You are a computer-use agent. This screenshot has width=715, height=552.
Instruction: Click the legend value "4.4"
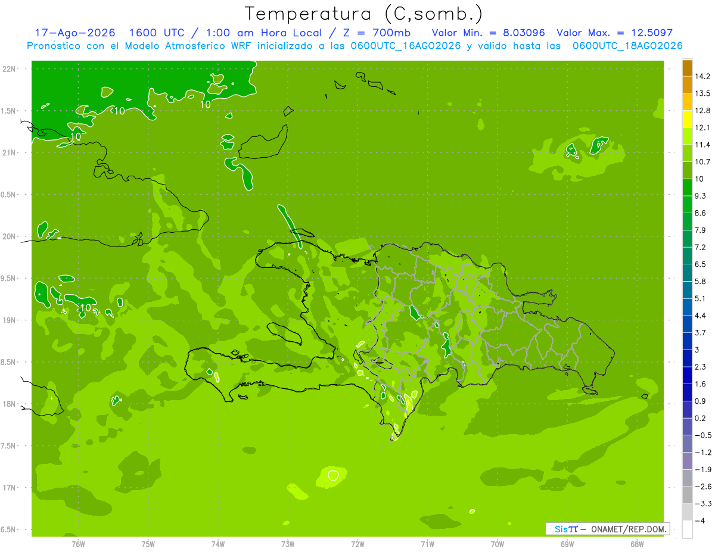pos(700,316)
